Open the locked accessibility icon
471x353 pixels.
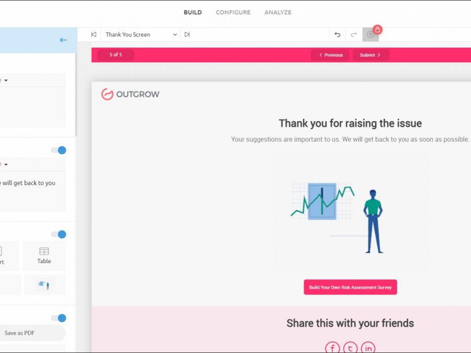pyautogui.click(x=371, y=35)
